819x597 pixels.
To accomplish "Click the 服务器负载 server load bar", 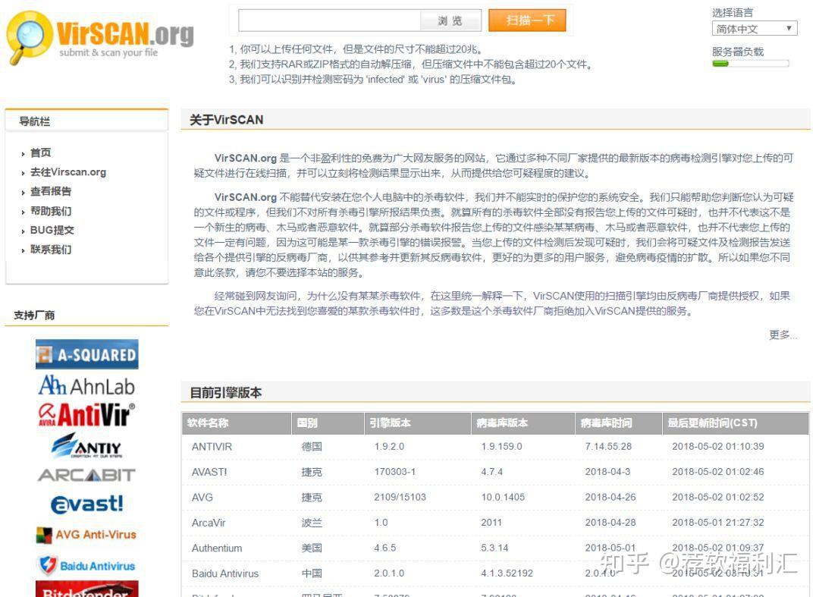I will pyautogui.click(x=751, y=64).
